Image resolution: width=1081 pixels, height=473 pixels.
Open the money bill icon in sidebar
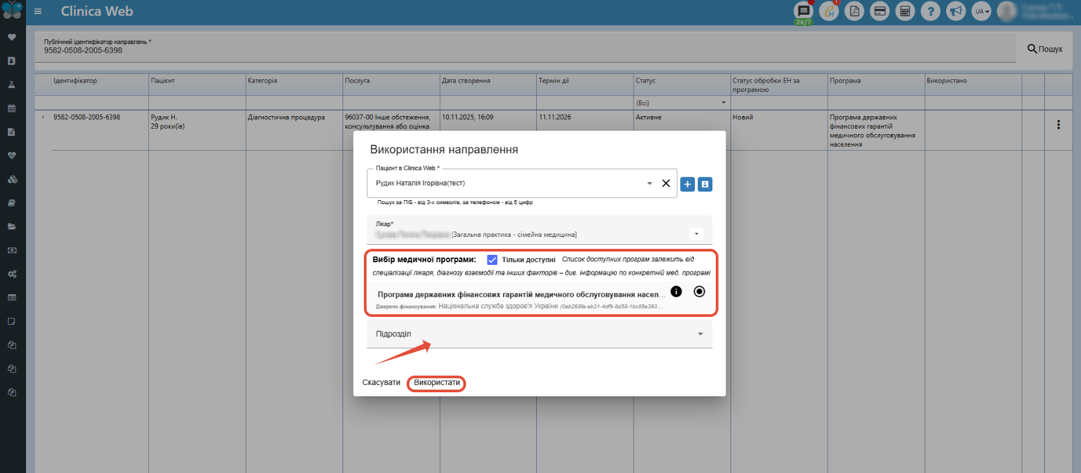click(11, 250)
